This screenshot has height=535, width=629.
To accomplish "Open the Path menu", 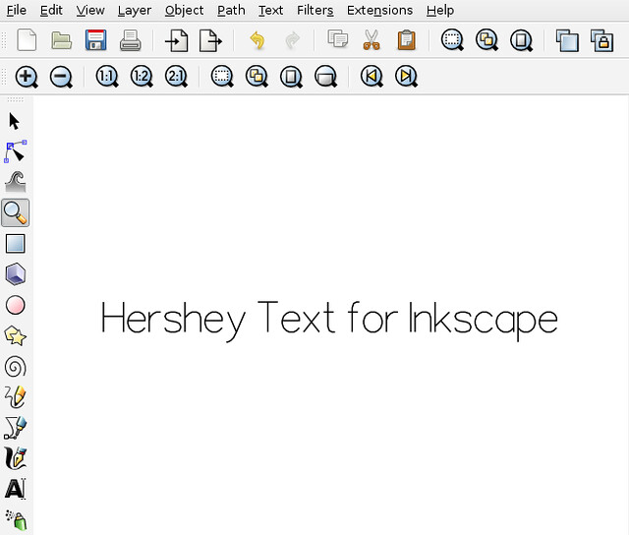I will (x=231, y=10).
